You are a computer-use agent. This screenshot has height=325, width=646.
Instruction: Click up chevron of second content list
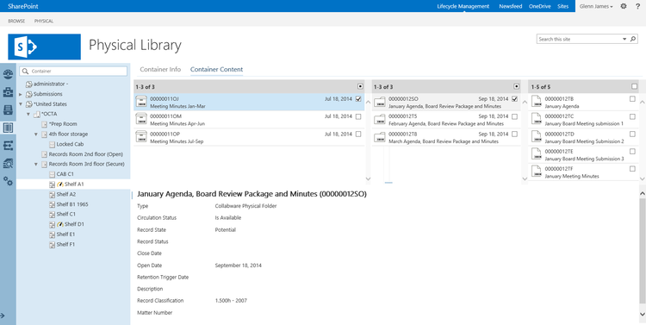point(525,102)
